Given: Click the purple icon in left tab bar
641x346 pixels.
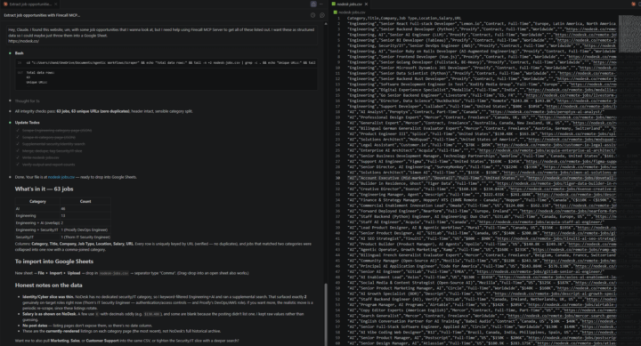Looking at the screenshot, I should click(313, 4).
